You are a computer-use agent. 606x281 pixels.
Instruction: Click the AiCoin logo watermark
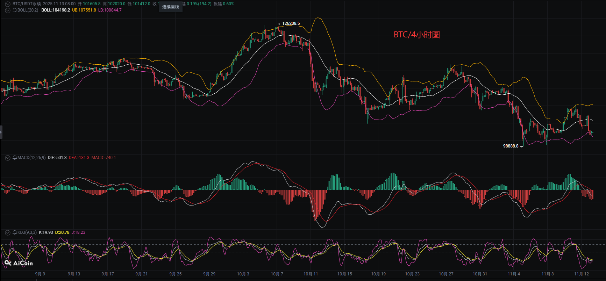19,263
